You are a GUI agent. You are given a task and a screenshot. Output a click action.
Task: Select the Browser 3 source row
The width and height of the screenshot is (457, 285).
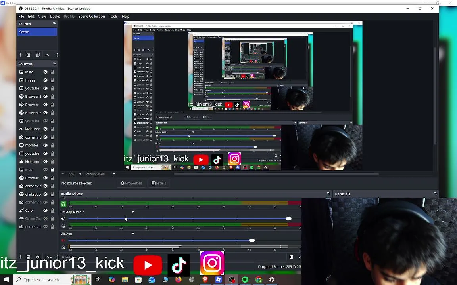37,96
